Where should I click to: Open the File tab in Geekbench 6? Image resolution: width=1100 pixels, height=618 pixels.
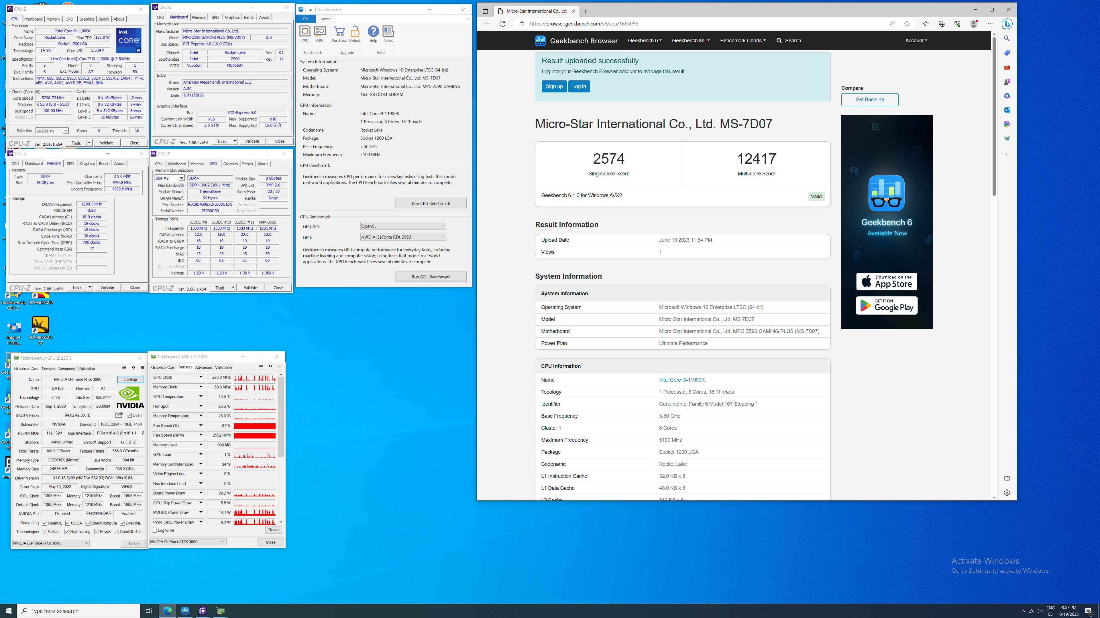tap(306, 19)
